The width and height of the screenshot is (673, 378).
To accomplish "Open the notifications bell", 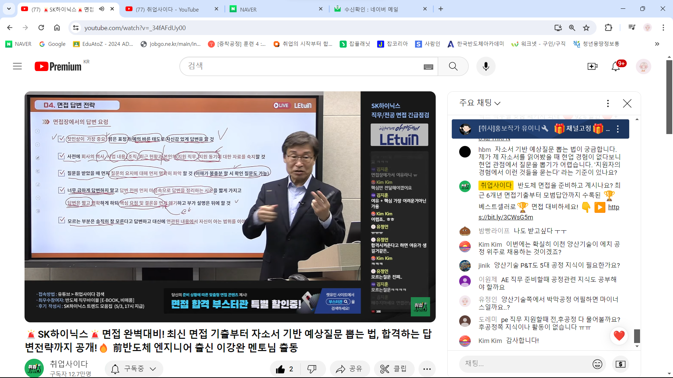I will pos(616,66).
